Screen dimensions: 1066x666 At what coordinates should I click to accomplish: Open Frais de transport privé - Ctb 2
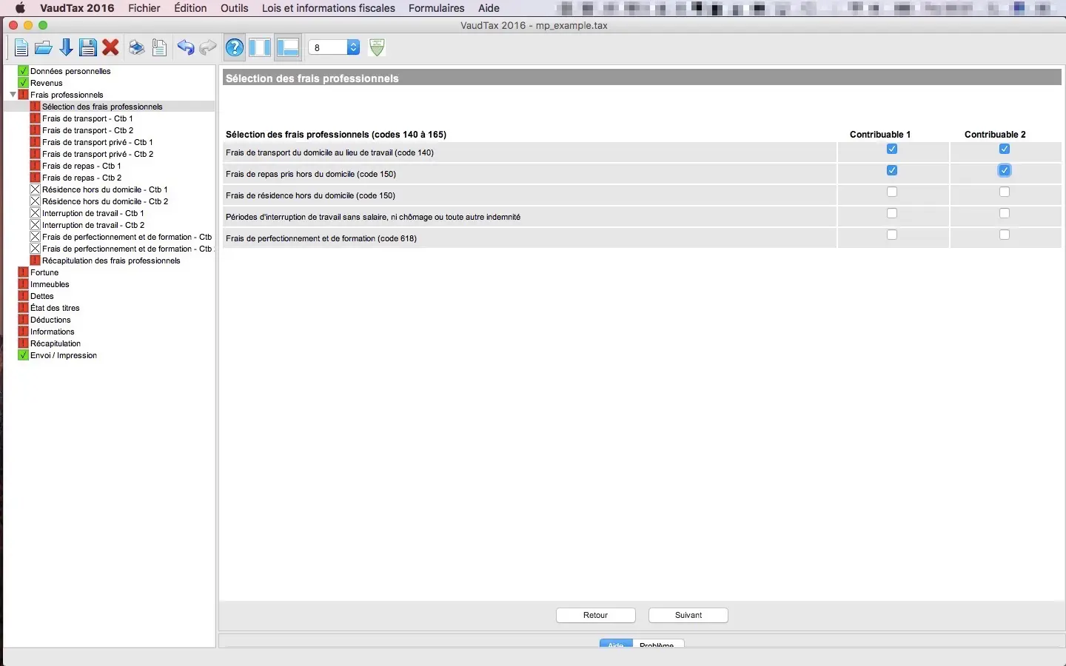click(x=98, y=154)
